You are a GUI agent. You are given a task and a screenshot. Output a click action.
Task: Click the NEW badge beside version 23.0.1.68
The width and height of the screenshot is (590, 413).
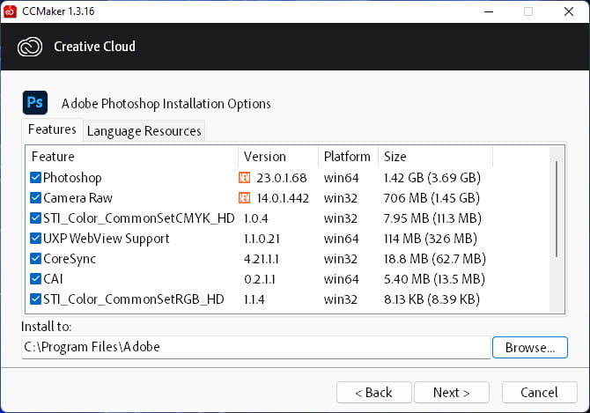(244, 178)
